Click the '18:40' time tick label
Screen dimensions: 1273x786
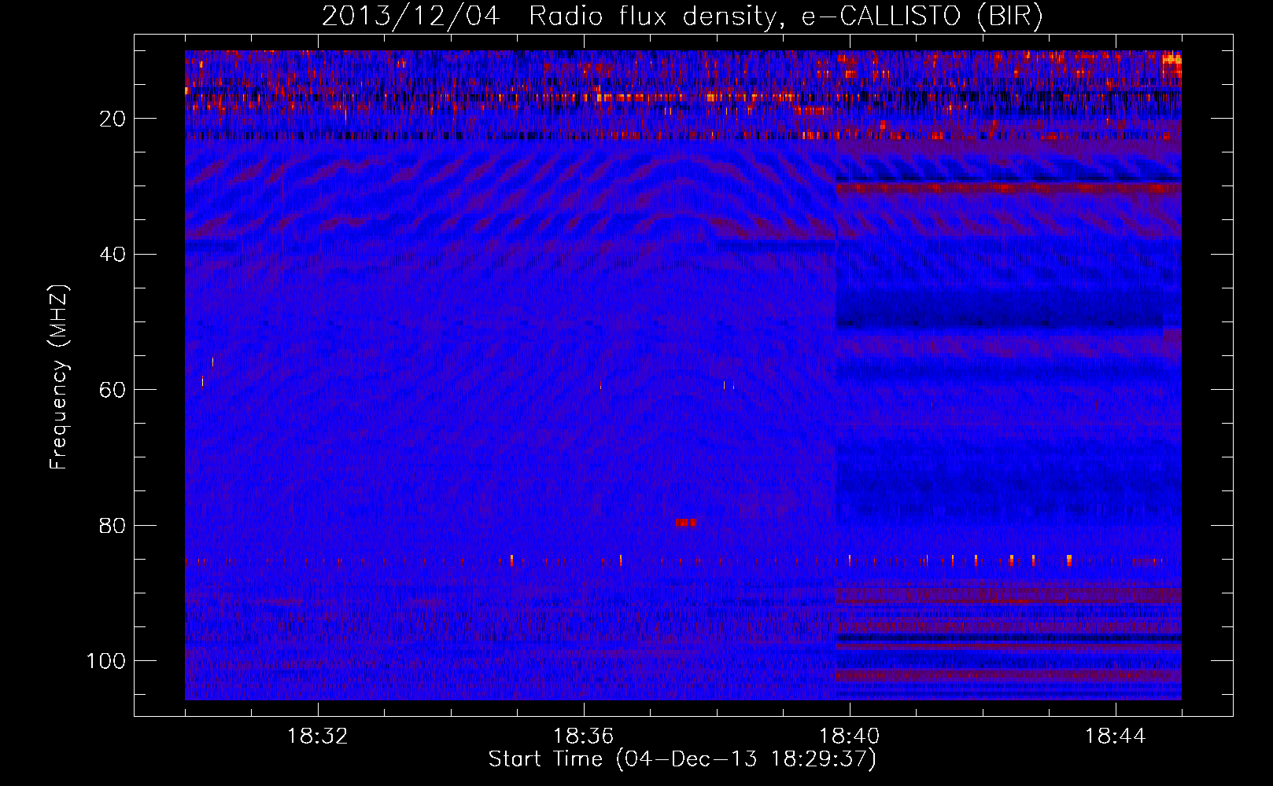click(850, 736)
